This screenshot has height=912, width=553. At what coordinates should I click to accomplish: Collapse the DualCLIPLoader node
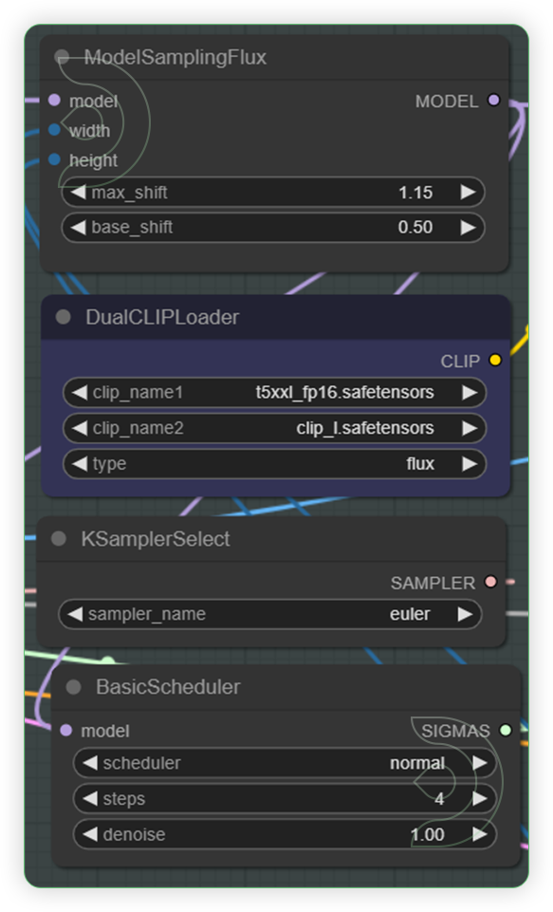pos(63,316)
